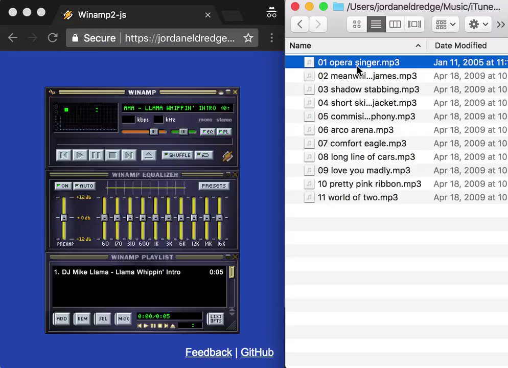Click the 1K equalizer band slider

tap(155, 218)
